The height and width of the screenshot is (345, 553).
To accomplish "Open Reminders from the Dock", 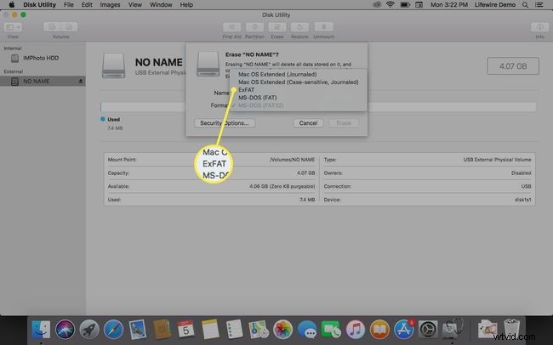I will click(x=234, y=330).
